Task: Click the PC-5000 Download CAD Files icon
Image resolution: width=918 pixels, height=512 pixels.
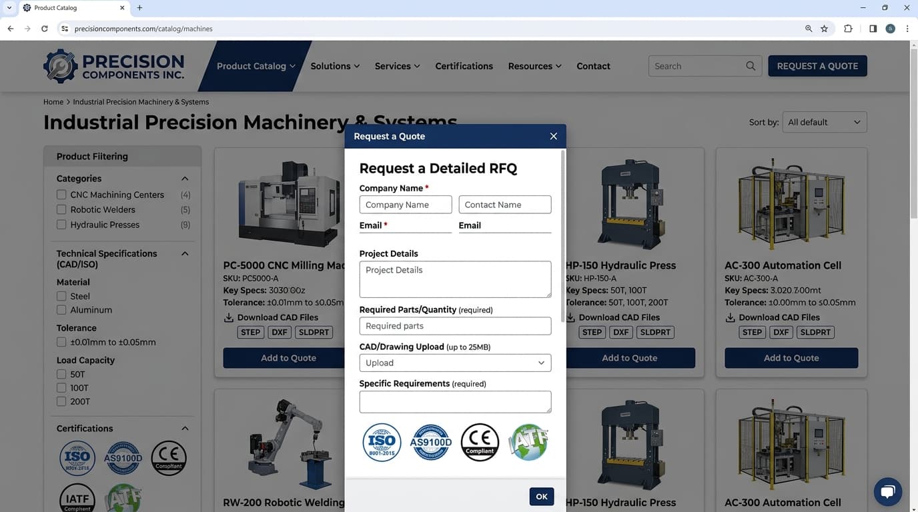Action: [x=229, y=317]
